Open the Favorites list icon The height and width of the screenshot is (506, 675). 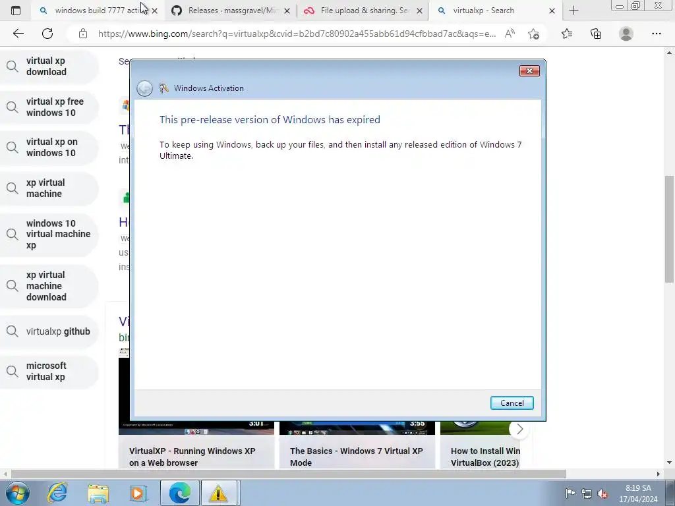point(567,34)
